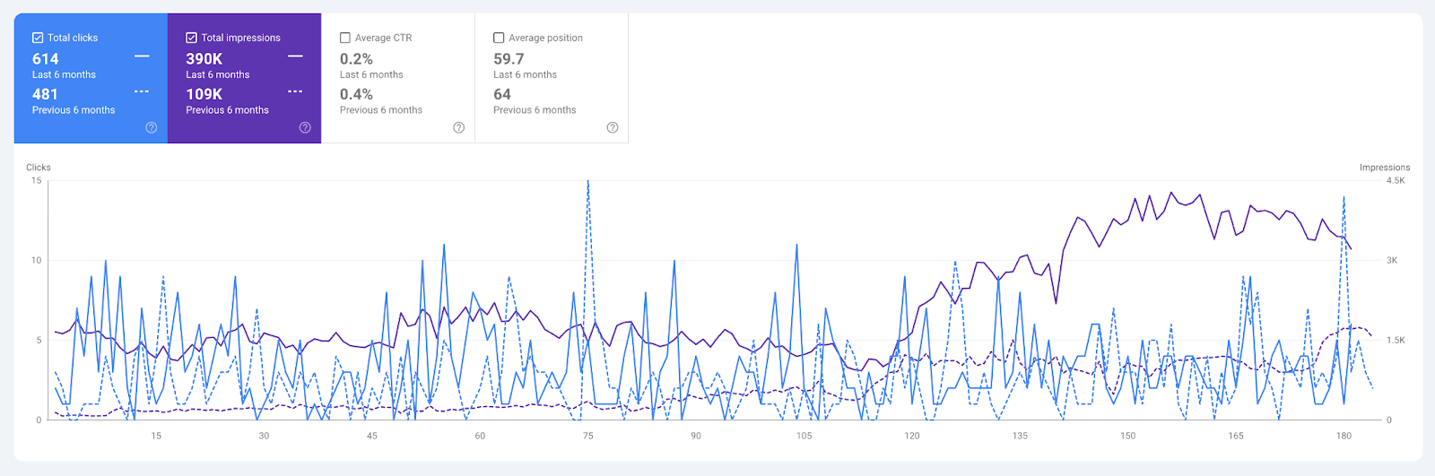Click help icon in Average CTR card
This screenshot has width=1435, height=476.
[459, 127]
